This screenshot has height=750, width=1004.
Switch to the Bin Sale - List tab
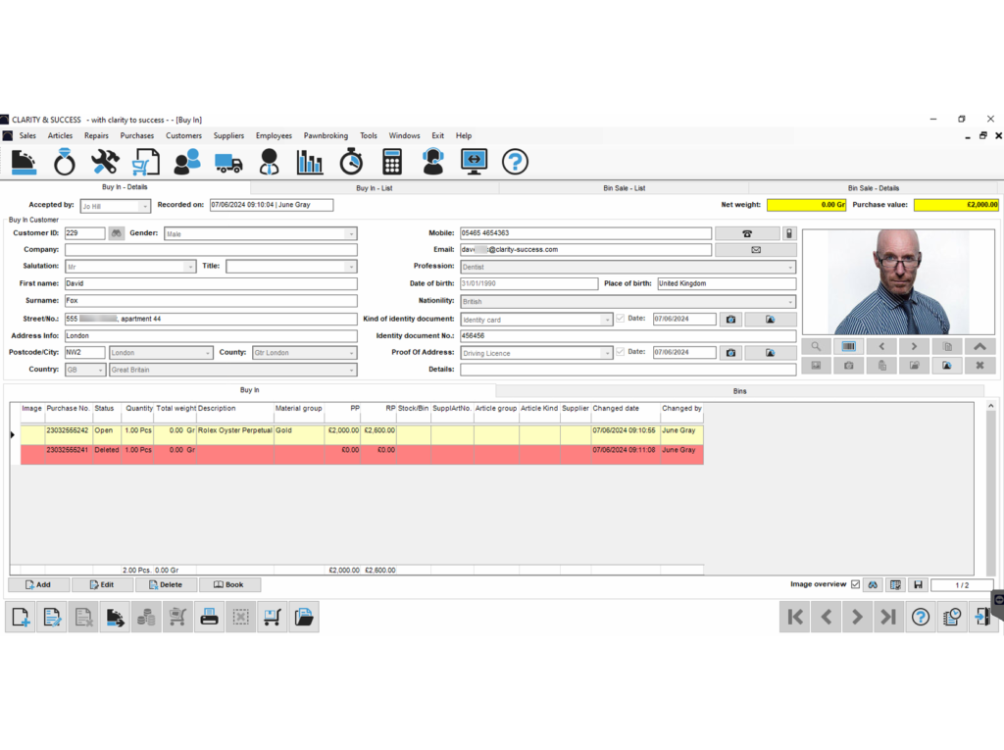coord(625,187)
